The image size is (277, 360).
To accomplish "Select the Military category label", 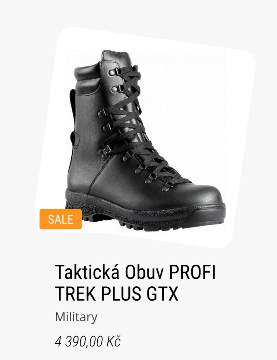I will pyautogui.click(x=76, y=317).
